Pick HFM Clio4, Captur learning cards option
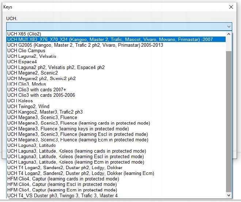 click(x=116, y=179)
